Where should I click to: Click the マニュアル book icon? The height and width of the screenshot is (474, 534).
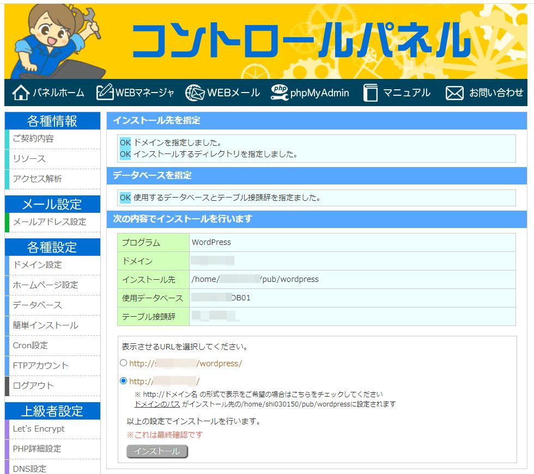[x=371, y=93]
